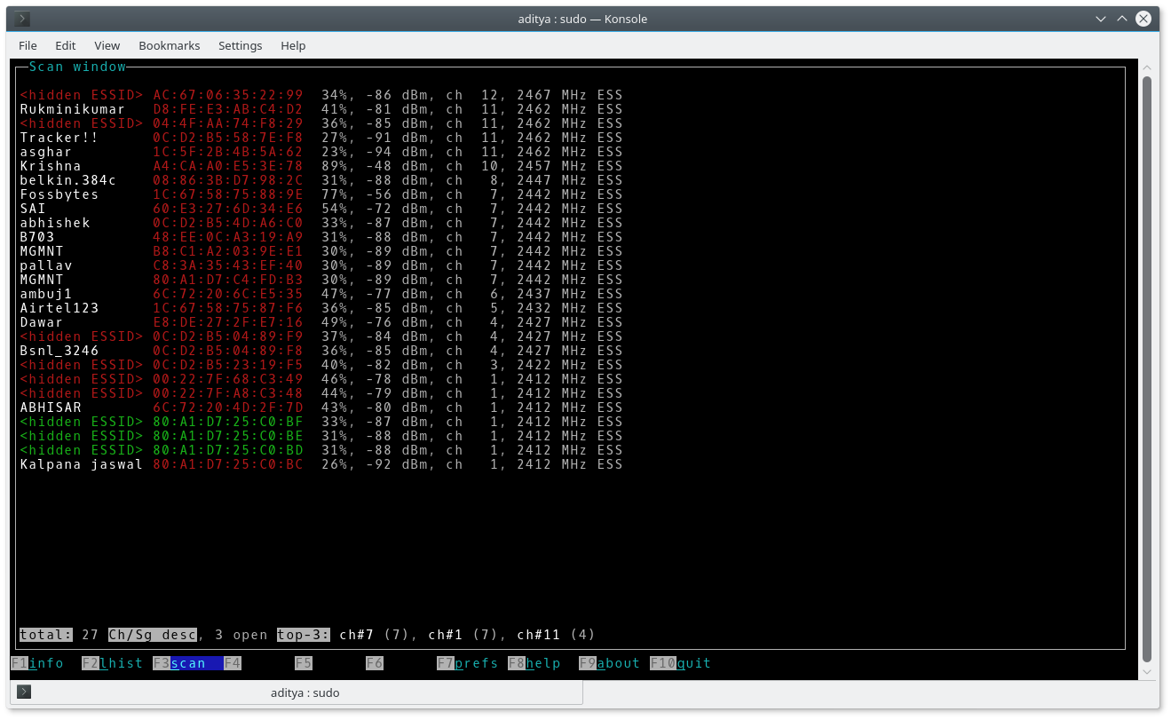Viewport: 1171px width, 720px height.
Task: Click the Ch/Sg desc sort label
Action: [153, 635]
